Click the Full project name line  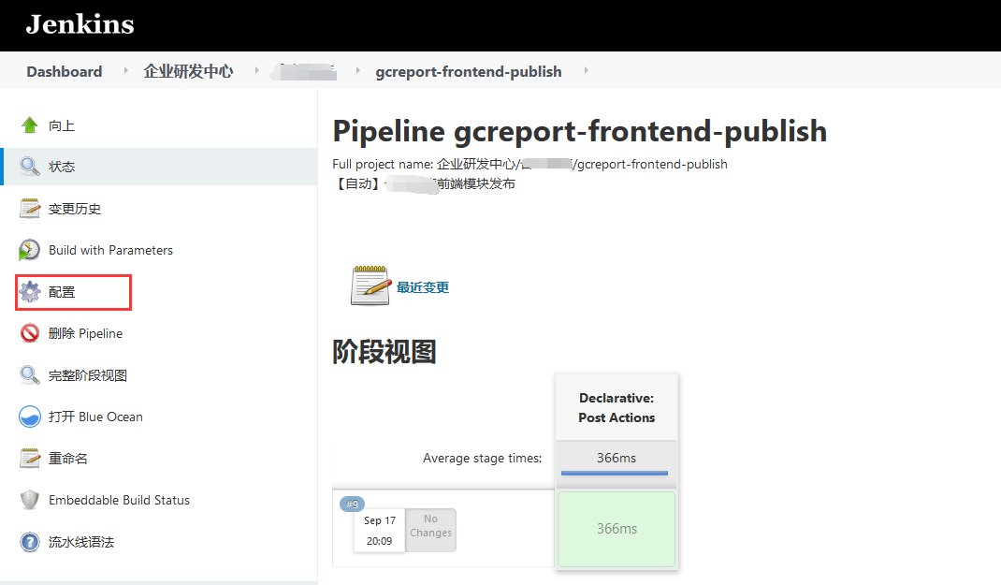click(x=530, y=164)
